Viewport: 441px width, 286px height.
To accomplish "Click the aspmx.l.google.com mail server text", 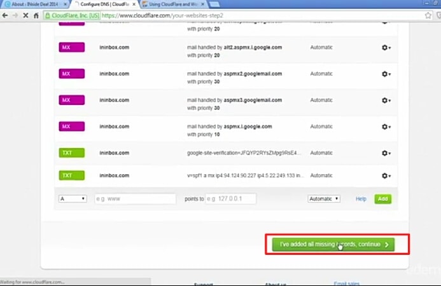I will click(248, 126).
